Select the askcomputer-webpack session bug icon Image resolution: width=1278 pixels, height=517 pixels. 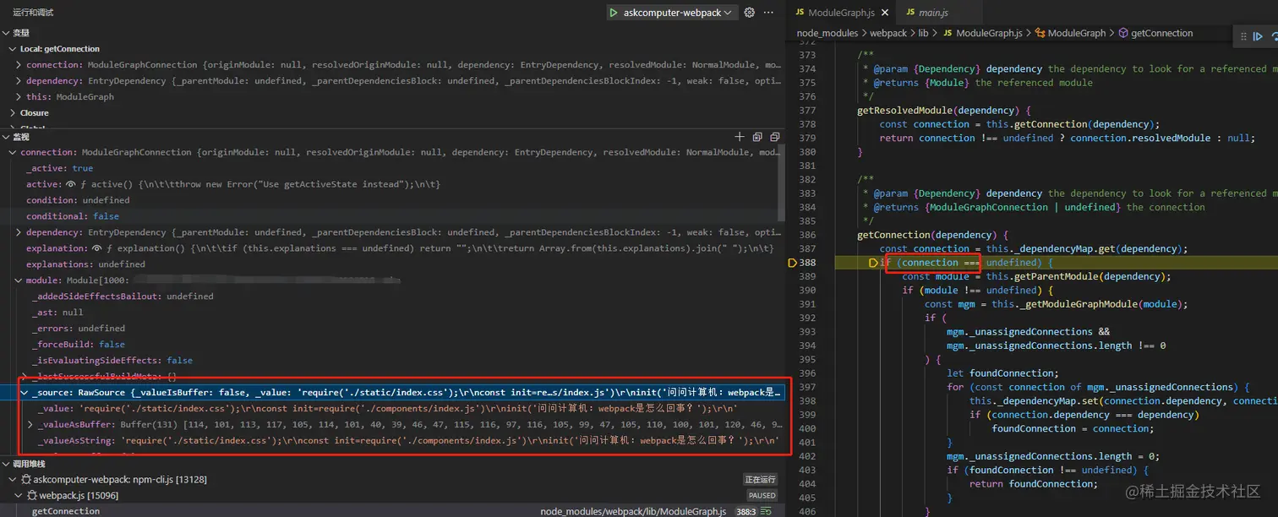27,480
